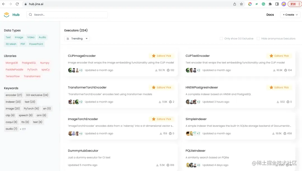The height and width of the screenshot is (171, 302).
Task: Toggle the browser side panel icon
Action: (277, 4)
